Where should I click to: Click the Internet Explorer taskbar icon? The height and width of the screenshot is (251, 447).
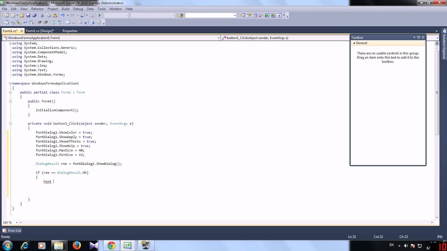point(25,245)
